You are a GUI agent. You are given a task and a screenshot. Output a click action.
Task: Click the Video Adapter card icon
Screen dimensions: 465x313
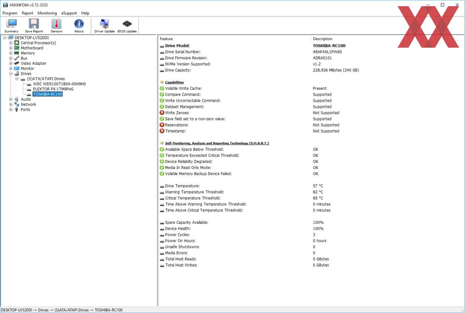[x=17, y=63]
